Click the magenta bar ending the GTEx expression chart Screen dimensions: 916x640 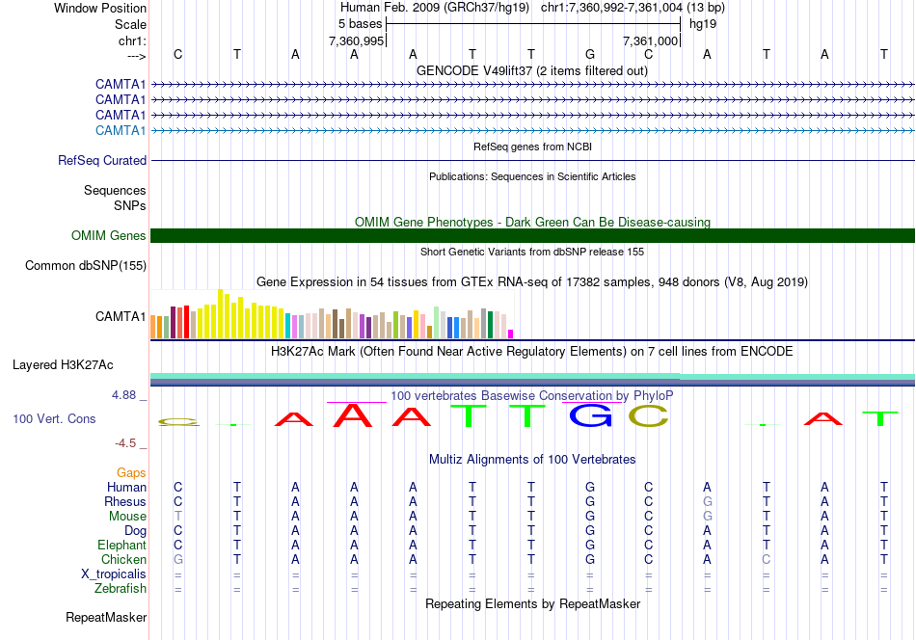point(511,334)
